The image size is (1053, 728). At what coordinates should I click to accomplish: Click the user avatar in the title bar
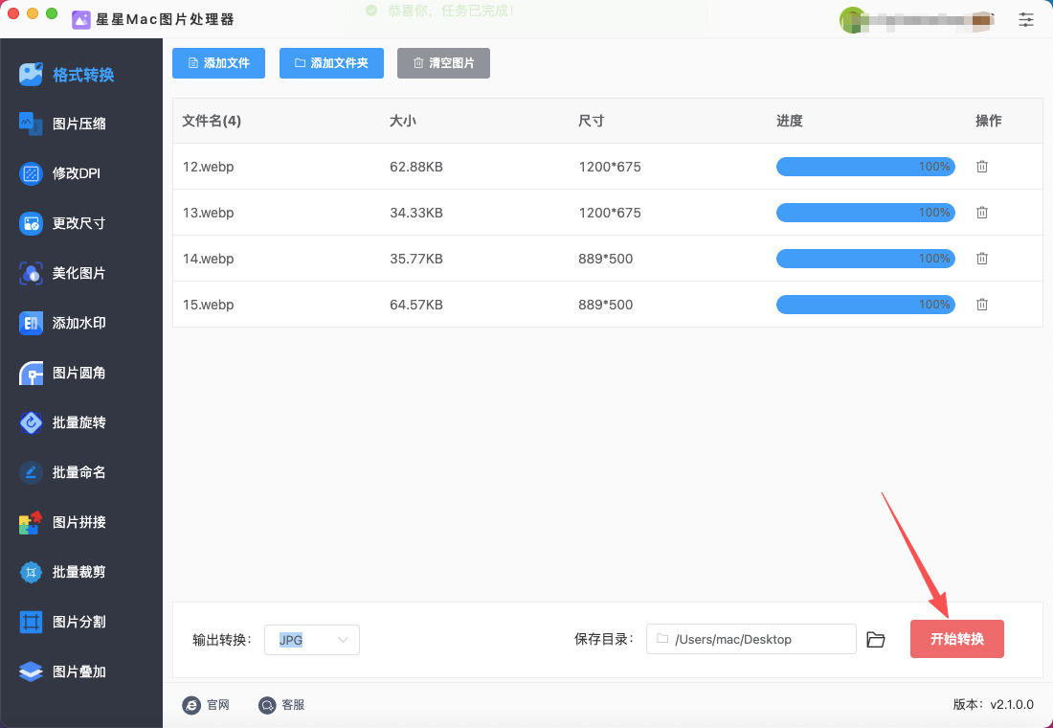851,19
